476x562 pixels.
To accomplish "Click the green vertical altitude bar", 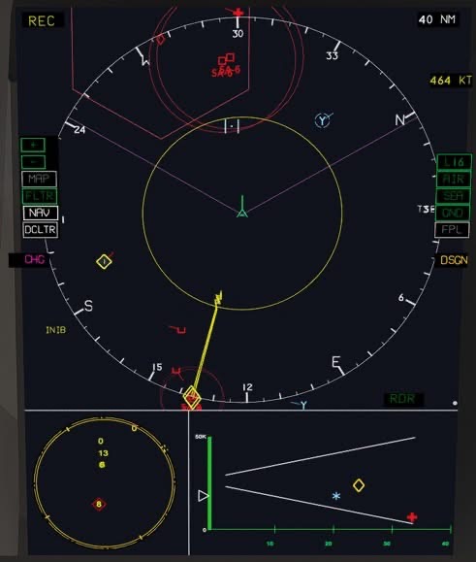I will [x=209, y=482].
